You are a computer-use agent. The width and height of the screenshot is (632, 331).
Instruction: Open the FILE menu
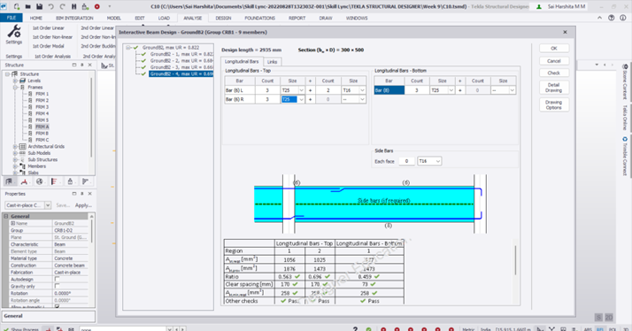click(12, 18)
